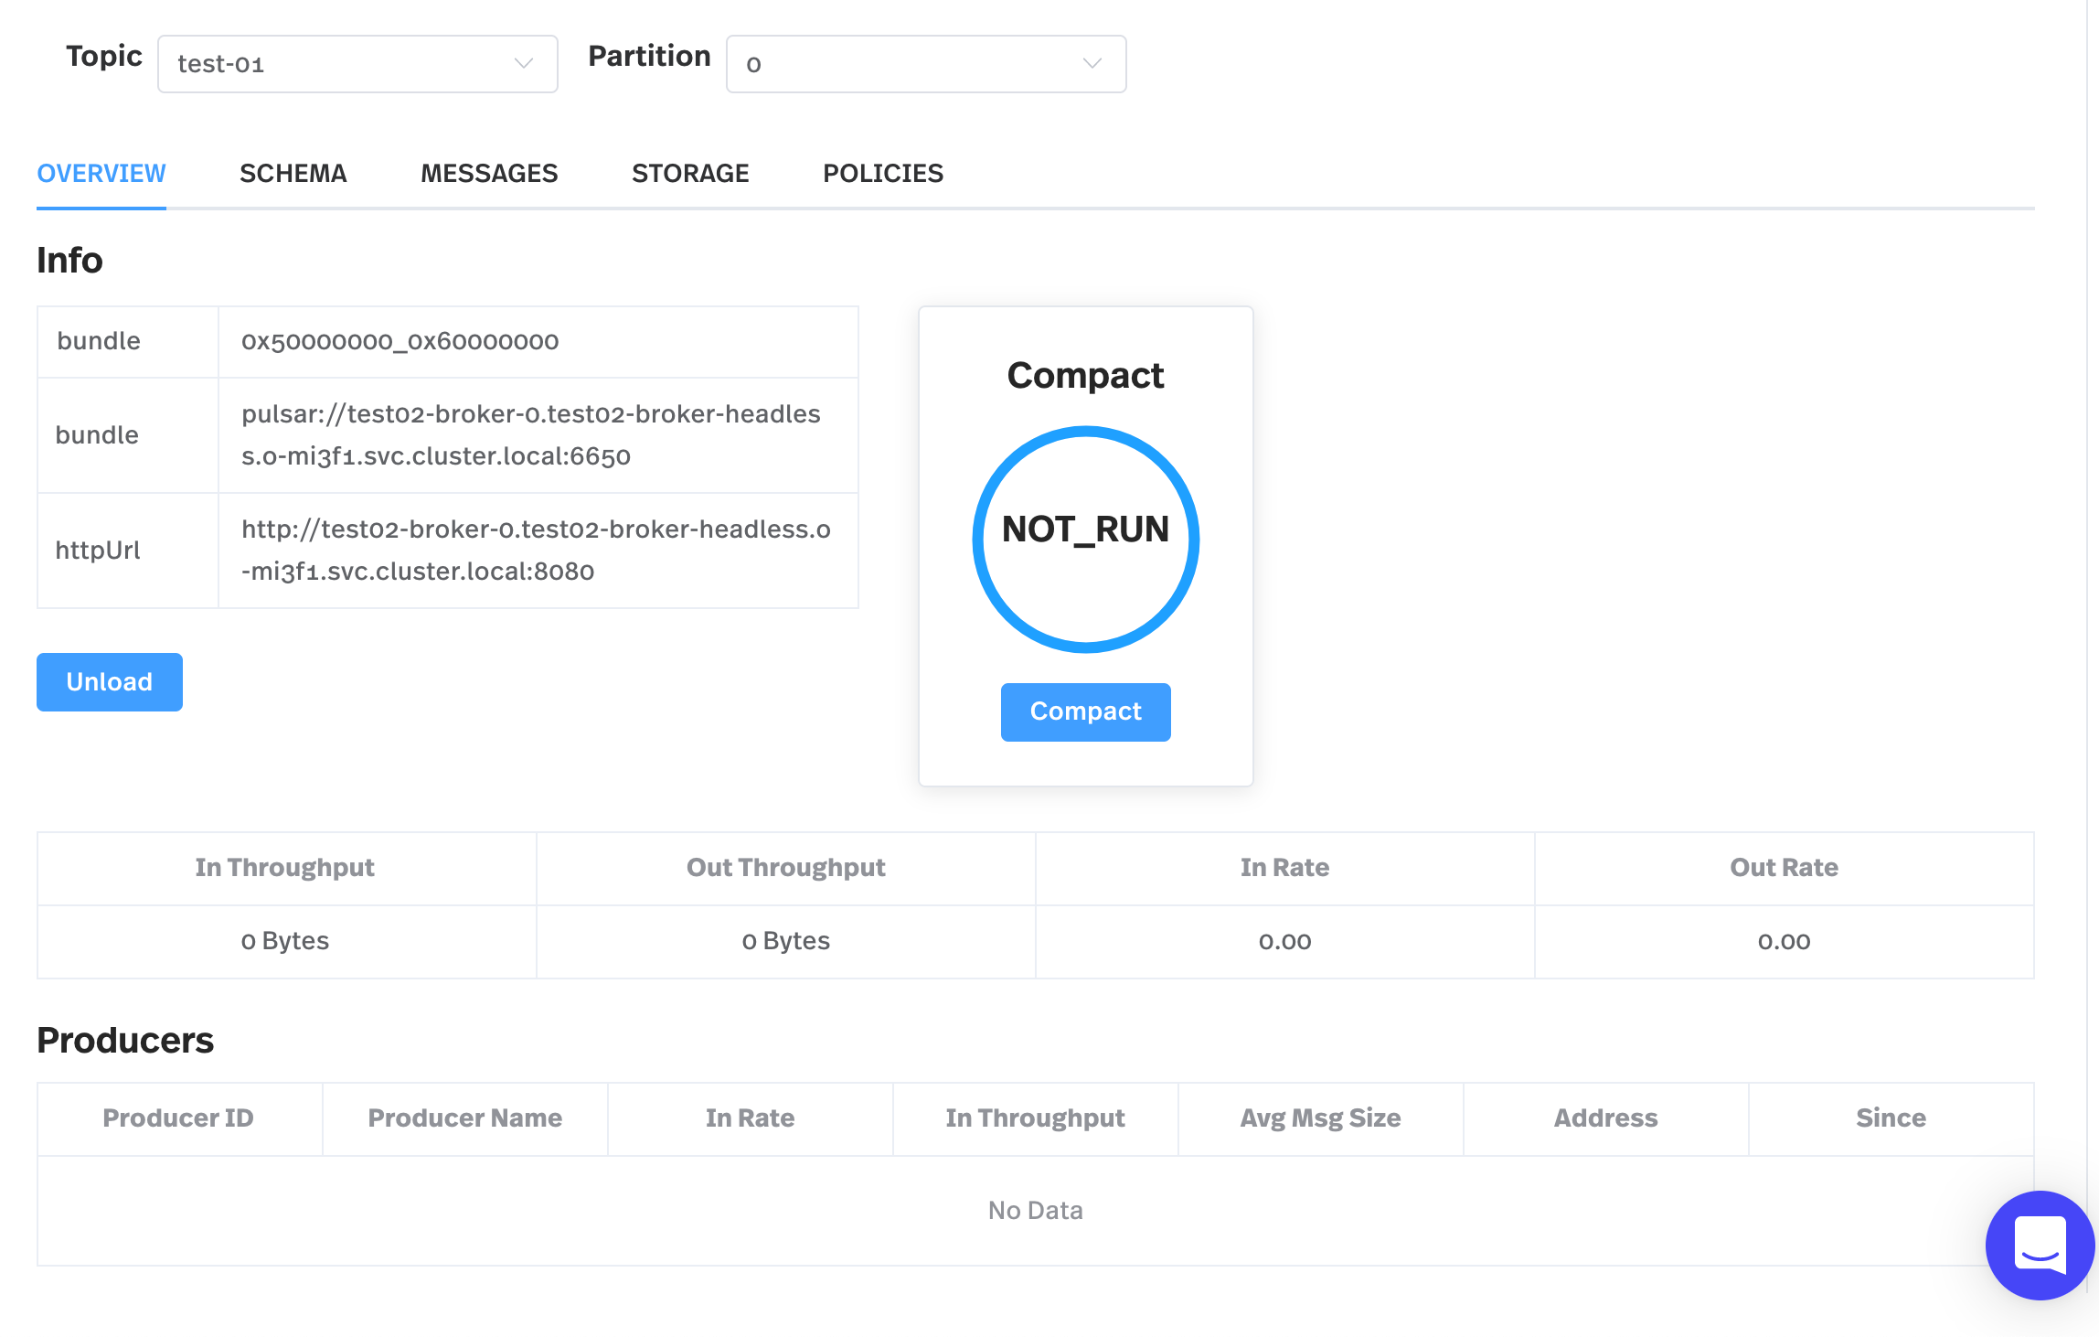Switch to the MESSAGES tab
This screenshot has width=2099, height=1337.
pos(489,173)
